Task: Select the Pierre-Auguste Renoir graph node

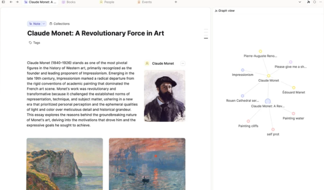Action: 260,51
